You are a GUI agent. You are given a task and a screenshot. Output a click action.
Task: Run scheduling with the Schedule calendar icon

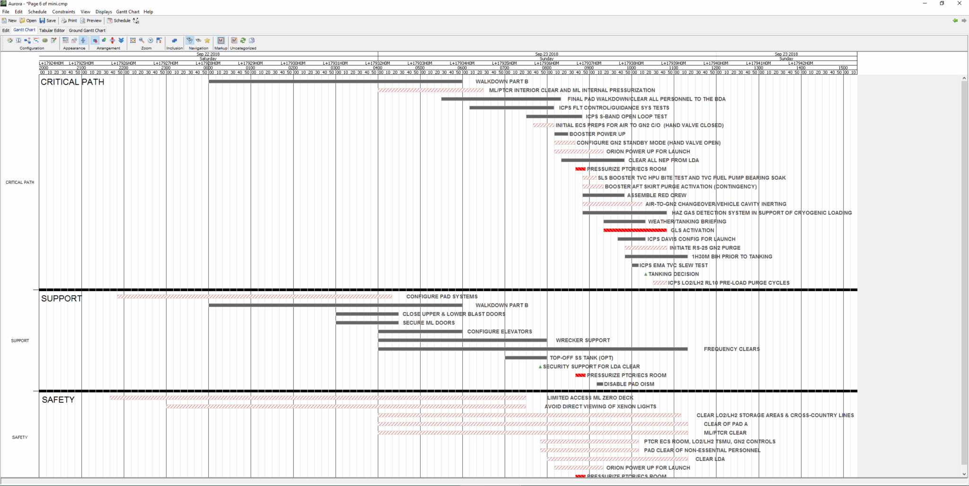[x=110, y=20]
